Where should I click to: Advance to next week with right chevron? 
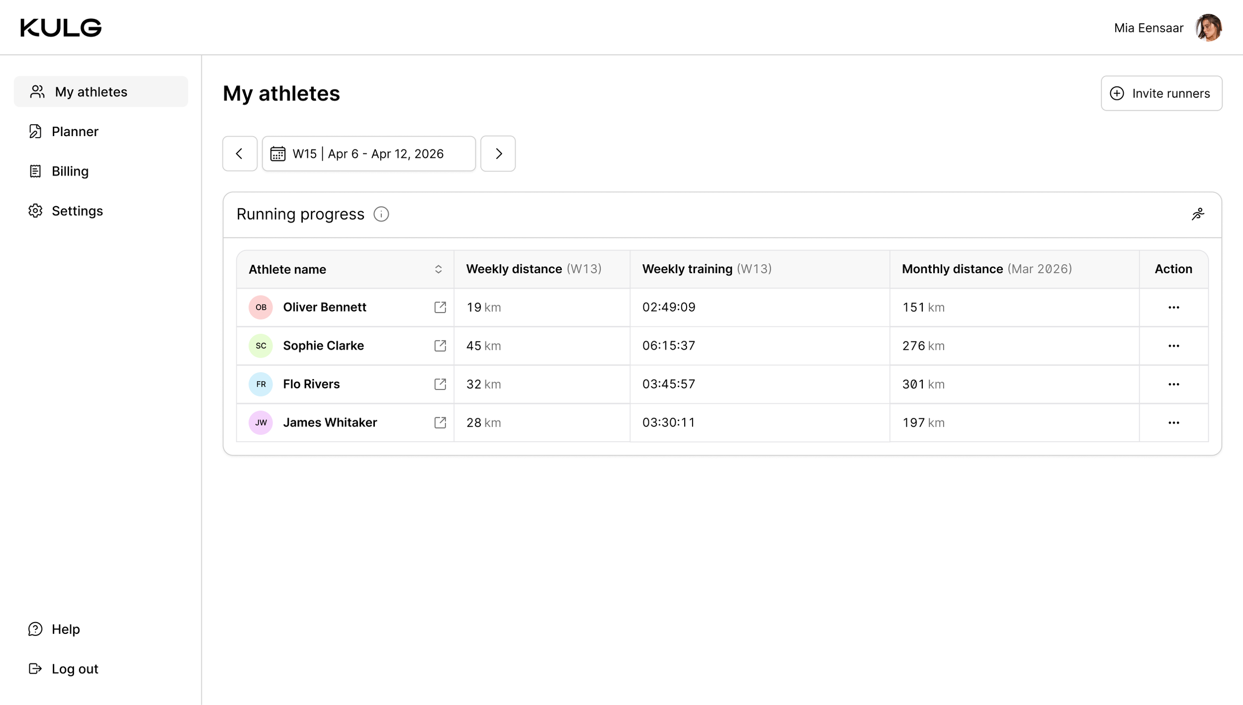pos(498,154)
